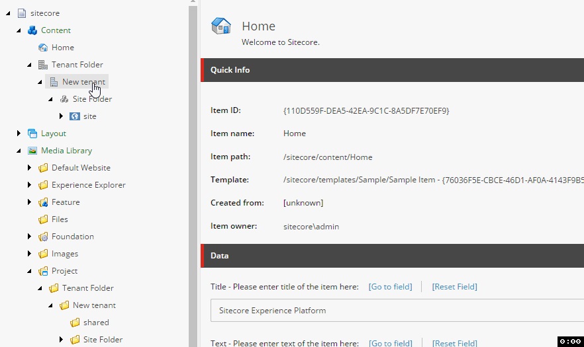Click the Feature folder icon

(43, 202)
